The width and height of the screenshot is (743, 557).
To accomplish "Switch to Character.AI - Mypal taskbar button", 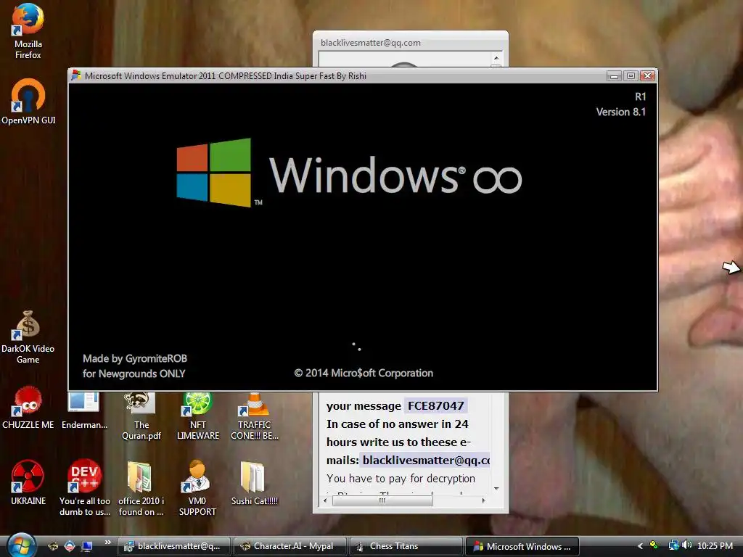I will click(290, 546).
